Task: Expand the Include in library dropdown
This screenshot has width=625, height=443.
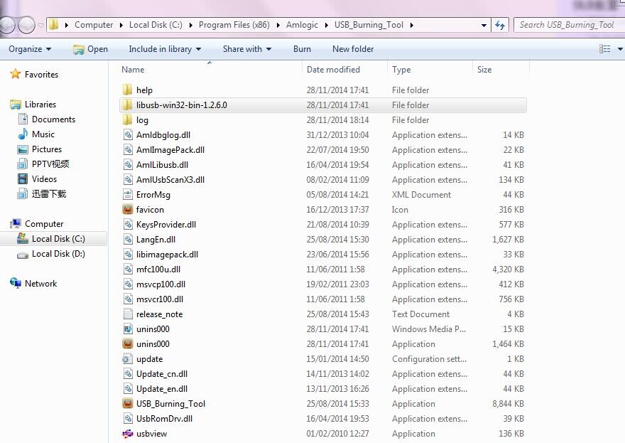Action: coord(165,49)
